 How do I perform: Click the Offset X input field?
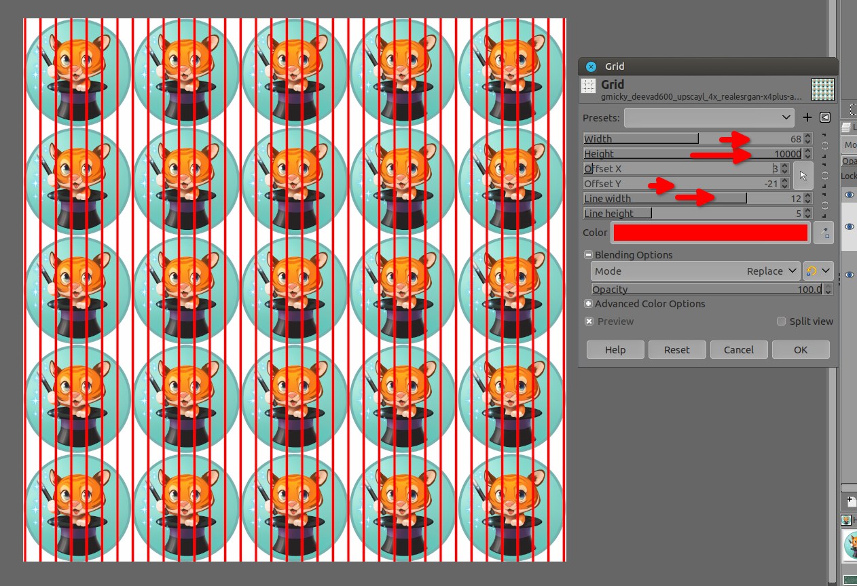coord(682,169)
